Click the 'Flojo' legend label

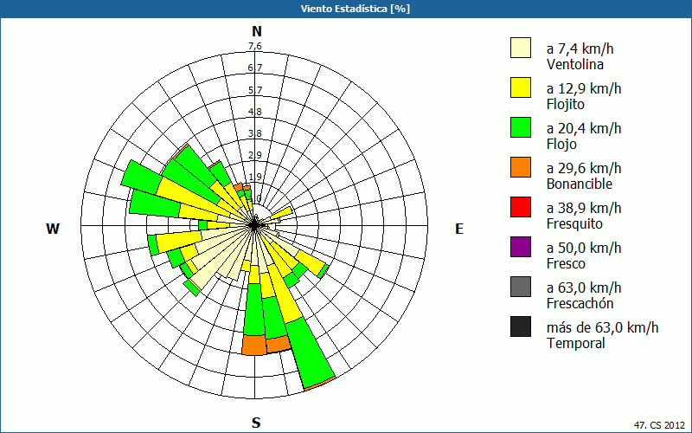coord(561,145)
